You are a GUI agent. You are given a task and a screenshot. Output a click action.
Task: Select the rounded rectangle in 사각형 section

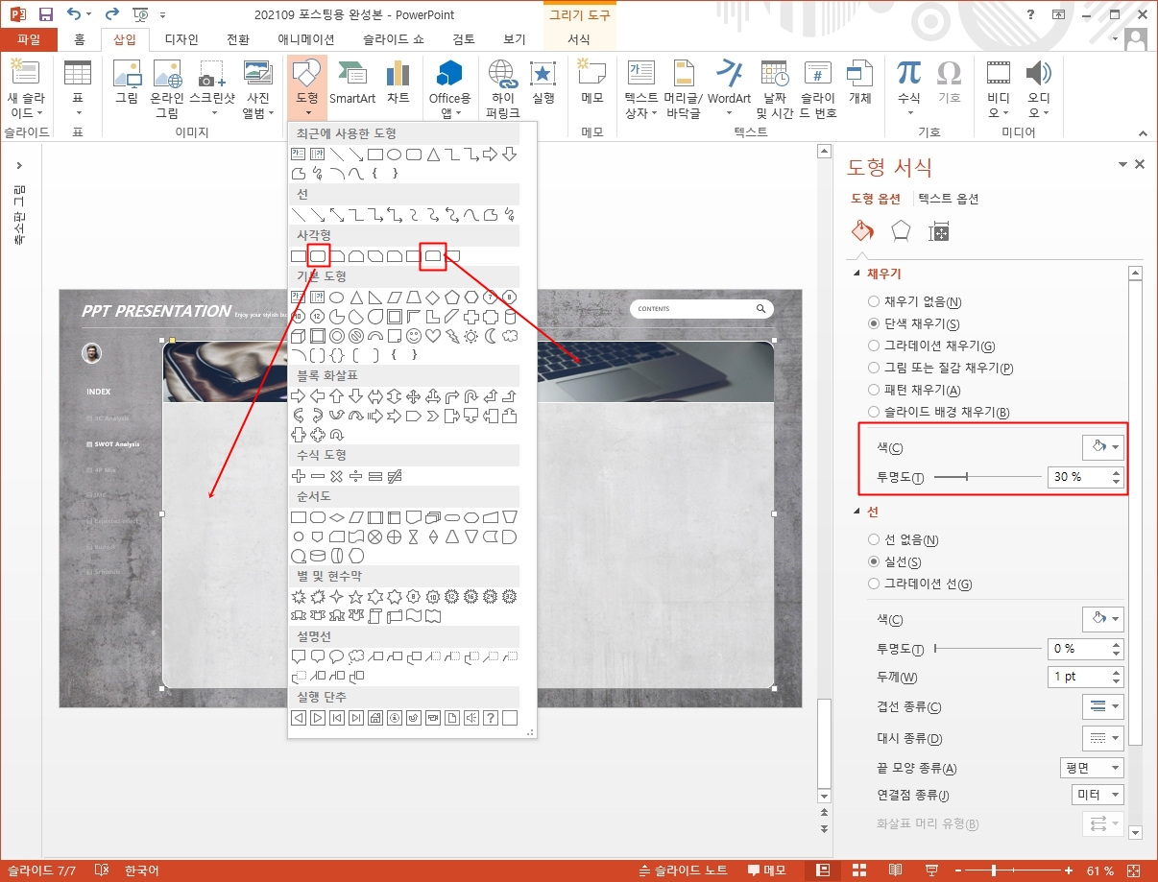(x=318, y=256)
